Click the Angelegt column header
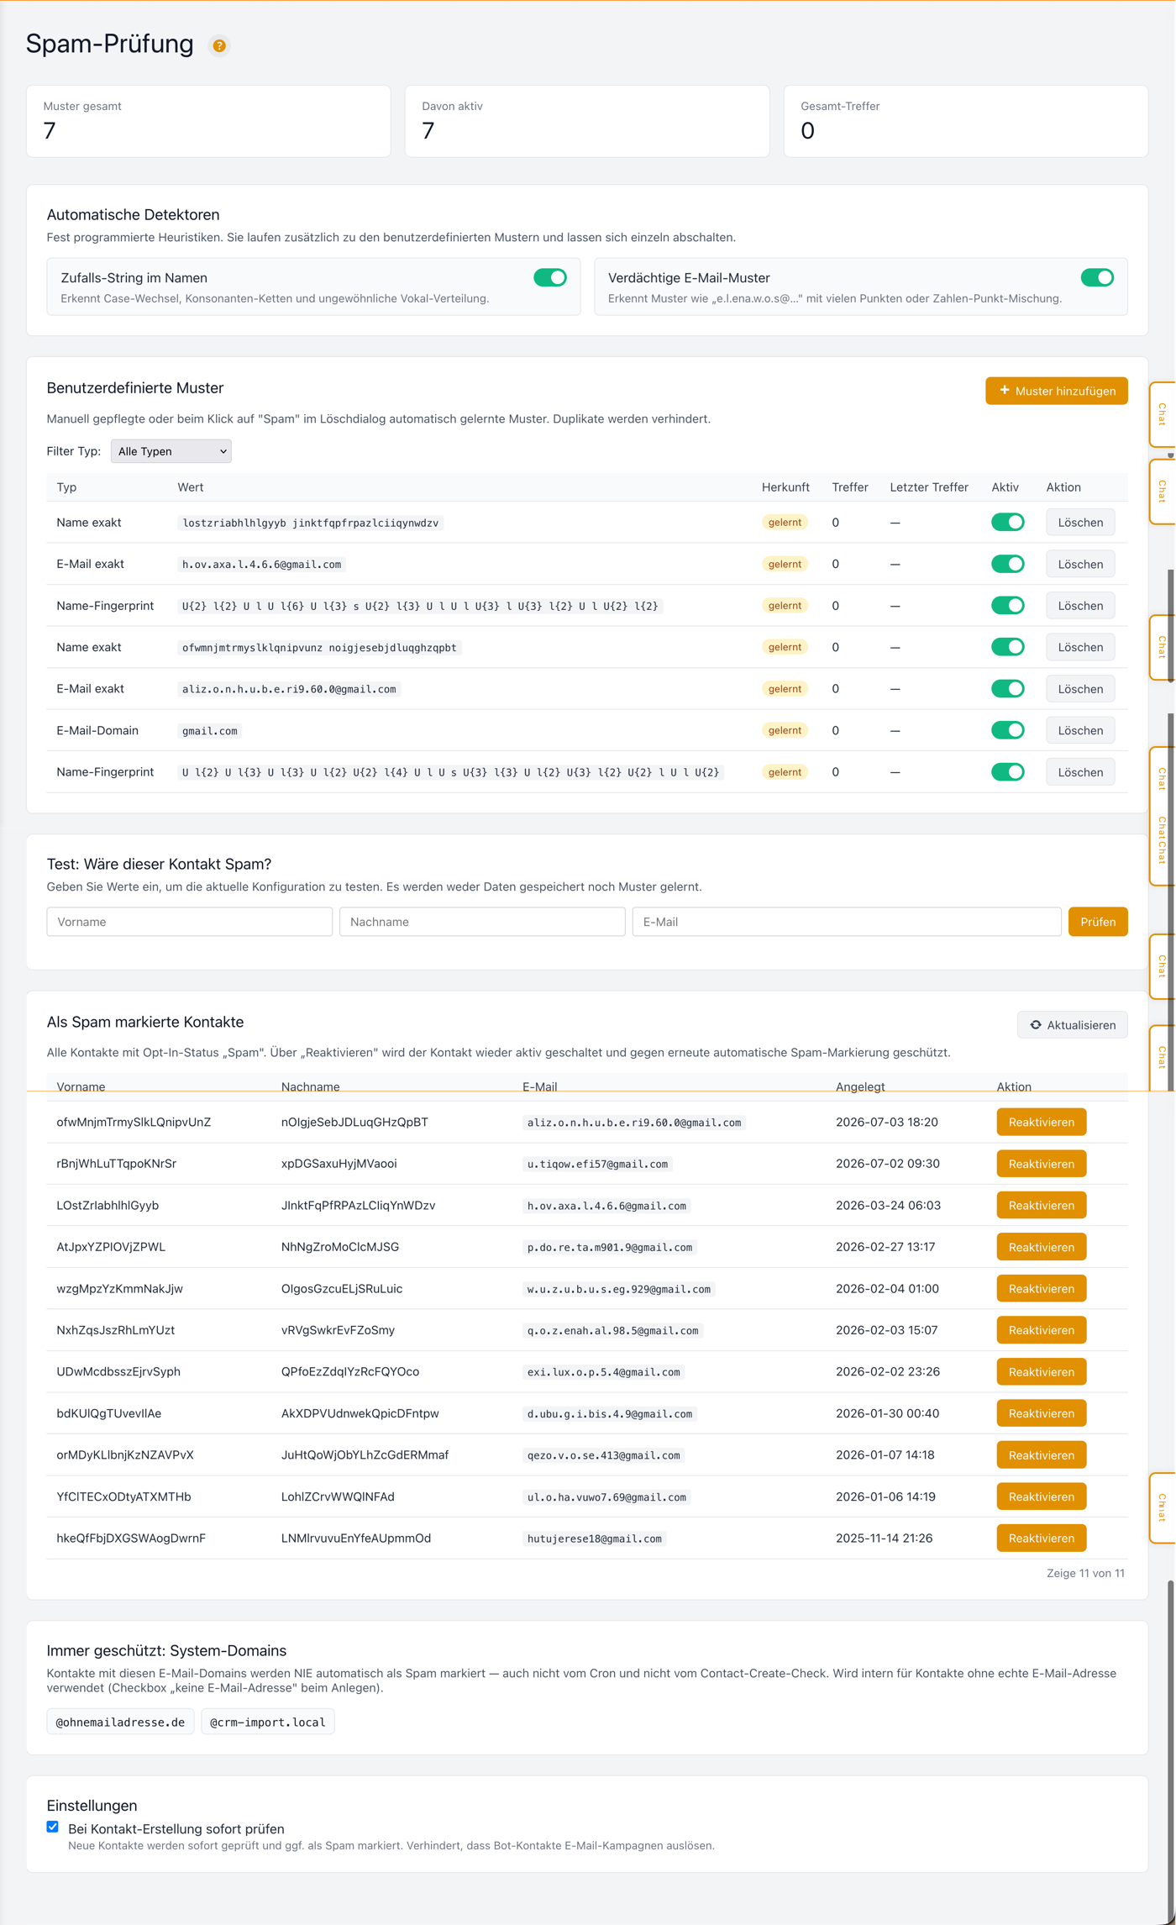Screen dimensions: 1176x1925 [860, 1086]
